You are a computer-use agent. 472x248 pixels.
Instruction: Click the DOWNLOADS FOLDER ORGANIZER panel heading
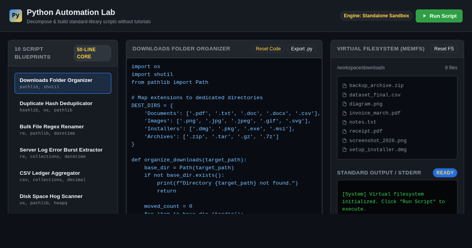tap(181, 49)
